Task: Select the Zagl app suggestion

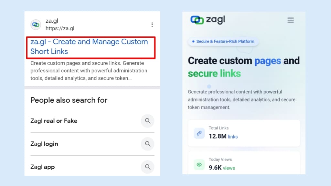Action: pyautogui.click(x=43, y=167)
